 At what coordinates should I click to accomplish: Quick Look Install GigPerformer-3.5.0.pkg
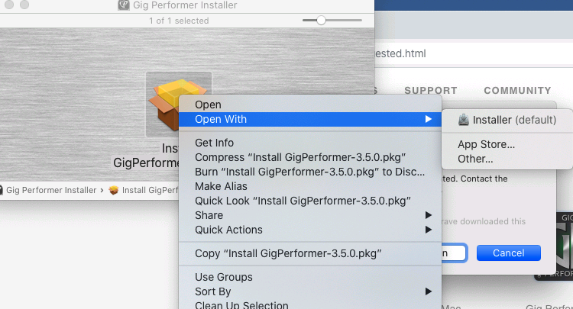(310, 201)
